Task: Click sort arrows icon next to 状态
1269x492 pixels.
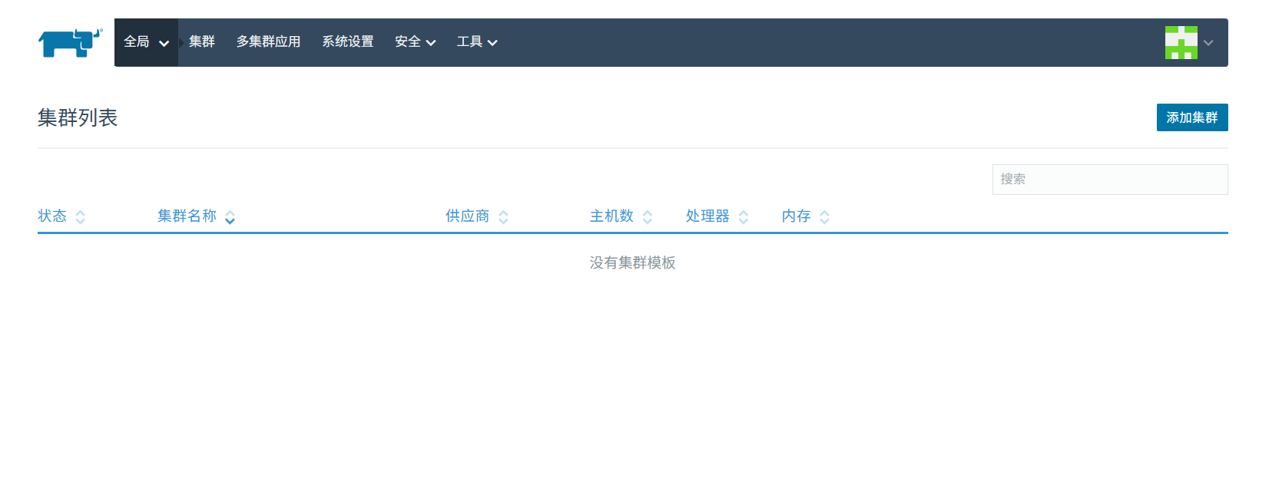Action: pos(80,217)
